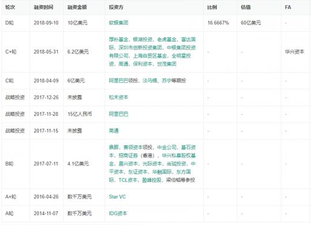
Task: Open the 东证资本 investor link
Action: (x=138, y=172)
